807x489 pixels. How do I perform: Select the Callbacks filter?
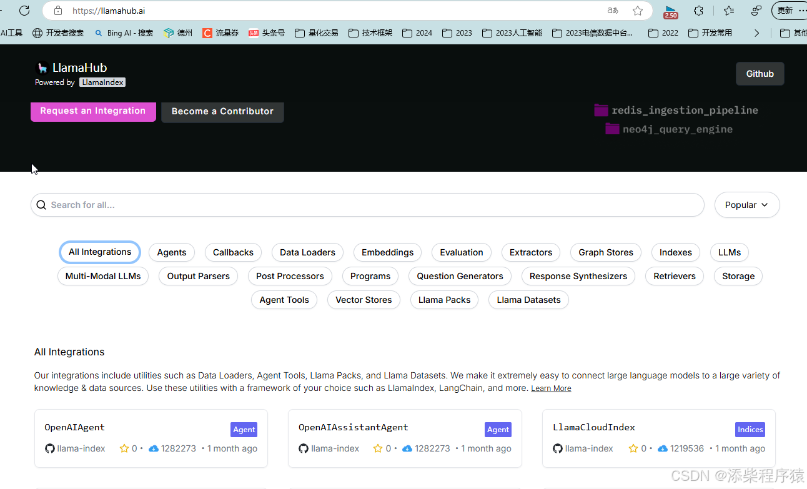(233, 252)
